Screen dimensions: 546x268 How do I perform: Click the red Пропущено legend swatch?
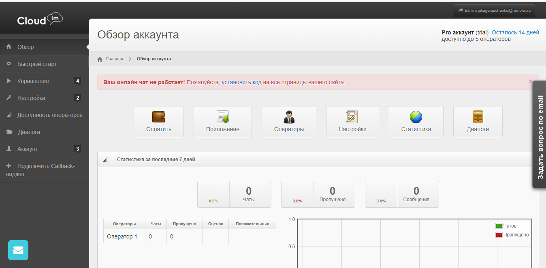click(499, 235)
